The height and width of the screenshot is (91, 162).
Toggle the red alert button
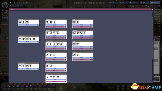(21, 5)
